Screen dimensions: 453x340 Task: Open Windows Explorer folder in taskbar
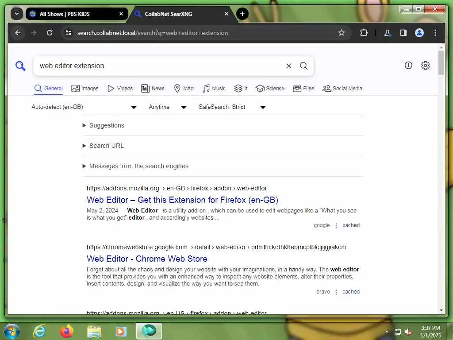tap(94, 332)
